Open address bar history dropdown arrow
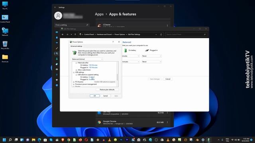The height and width of the screenshot is (143, 255). 156,35
